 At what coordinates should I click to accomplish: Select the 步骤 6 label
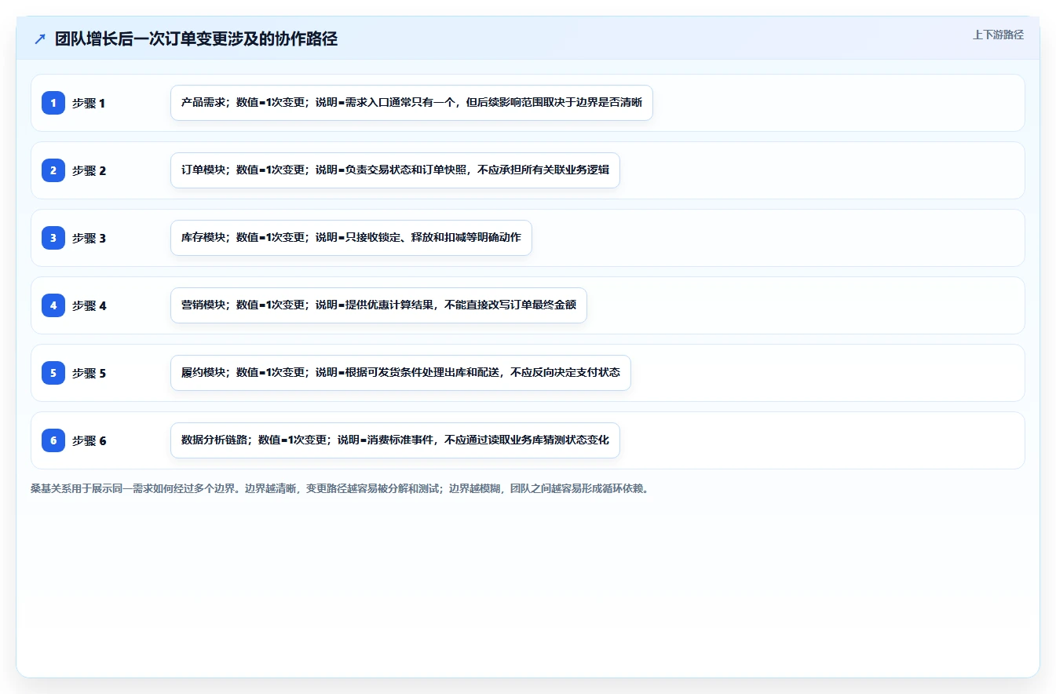89,441
